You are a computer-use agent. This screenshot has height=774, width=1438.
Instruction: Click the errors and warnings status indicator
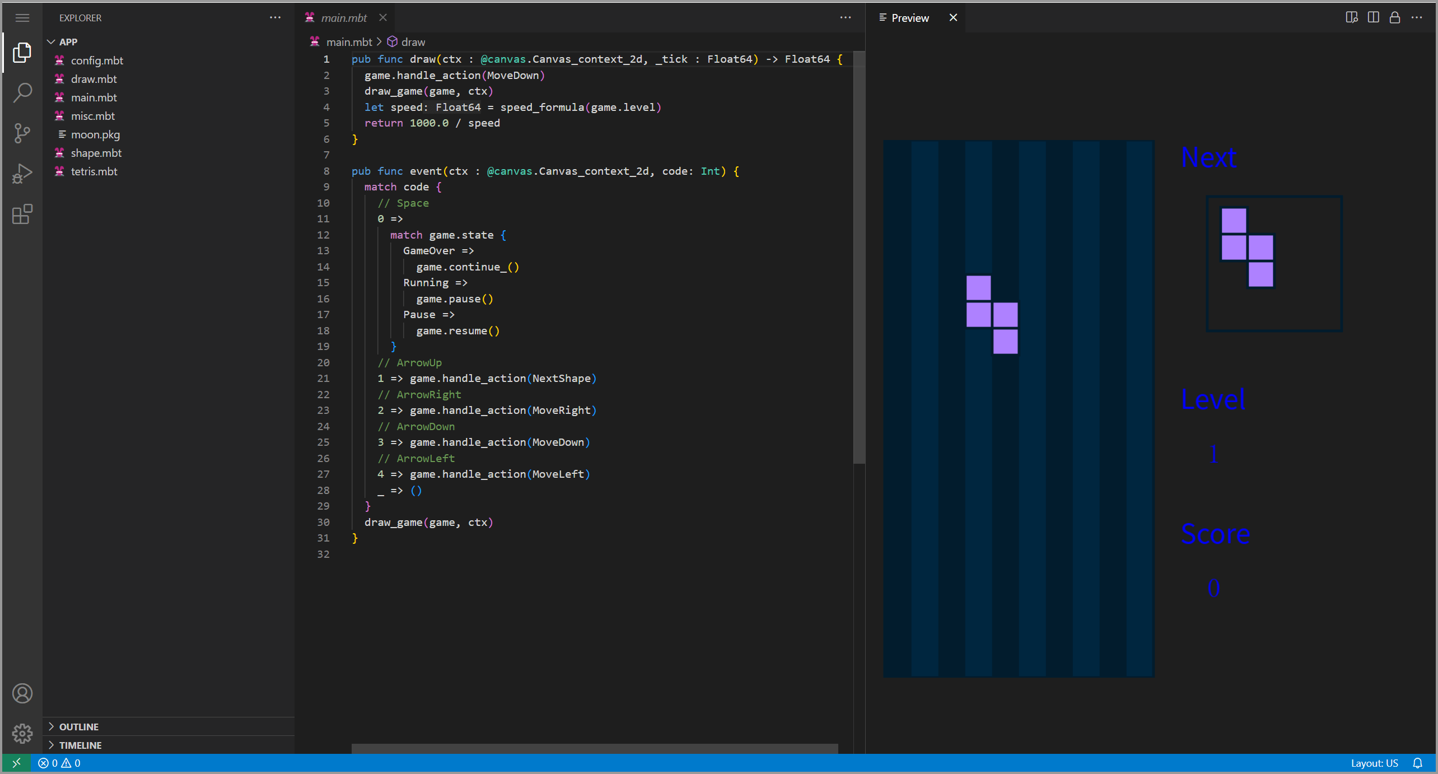[59, 763]
